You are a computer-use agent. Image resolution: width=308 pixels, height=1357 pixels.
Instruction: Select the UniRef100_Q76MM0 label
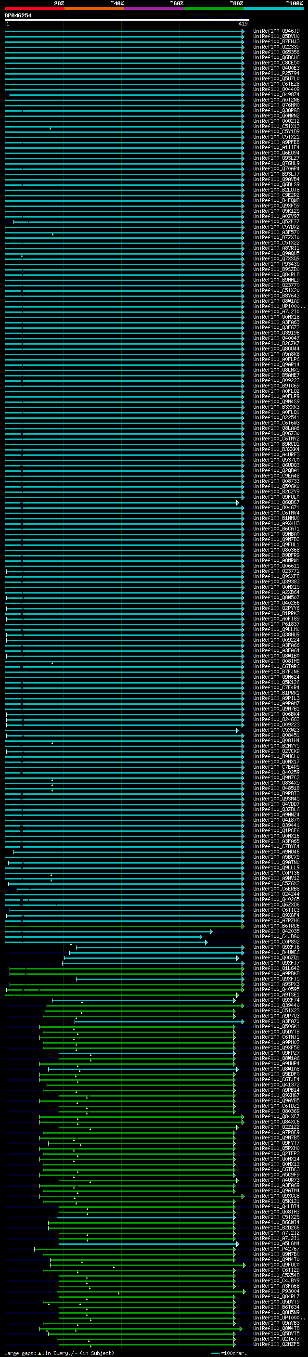(x=276, y=105)
